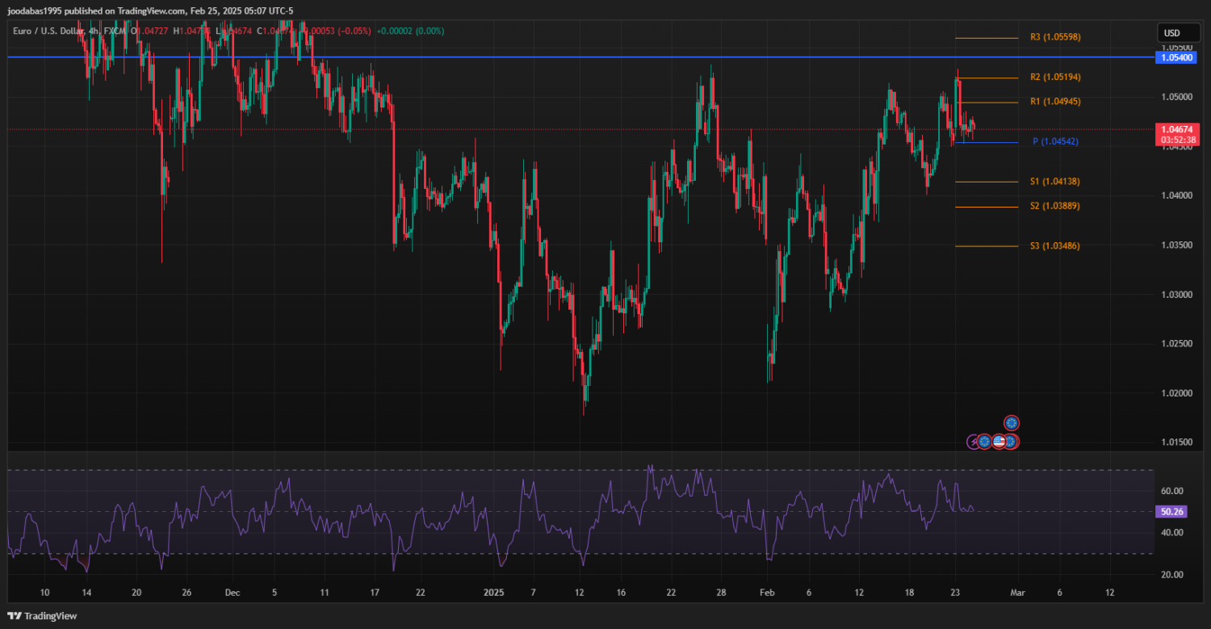The image size is (1211, 629).
Task: Click the RSI value label 50.26
Action: 1171,511
